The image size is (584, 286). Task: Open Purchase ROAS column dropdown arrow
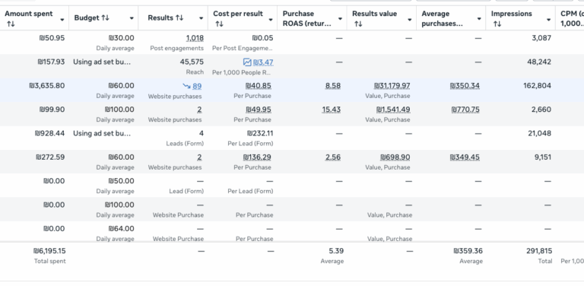point(340,18)
